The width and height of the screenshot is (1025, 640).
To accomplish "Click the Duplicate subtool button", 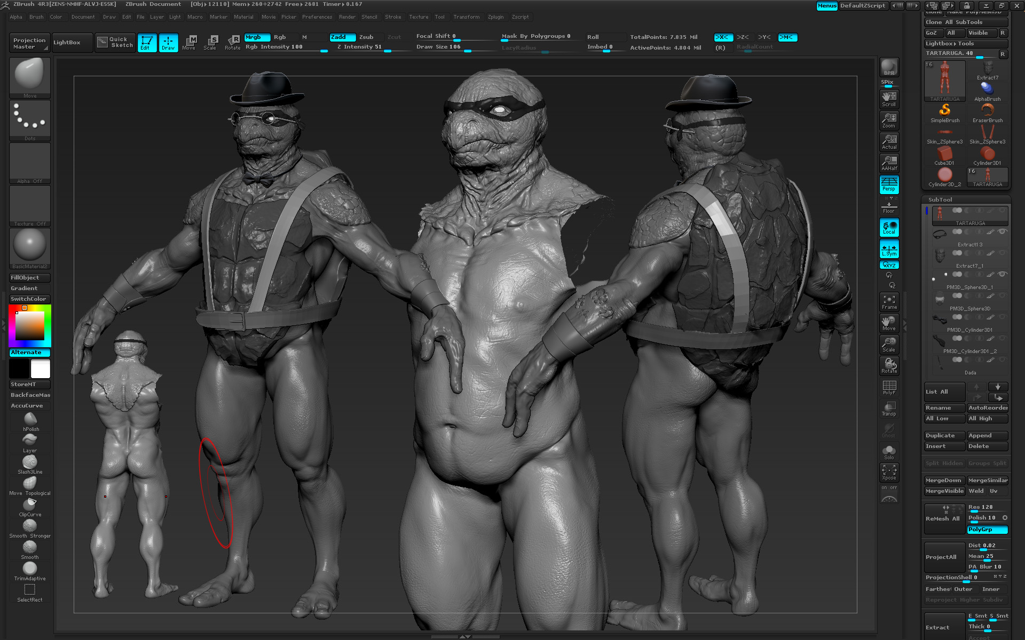I will pos(944,436).
